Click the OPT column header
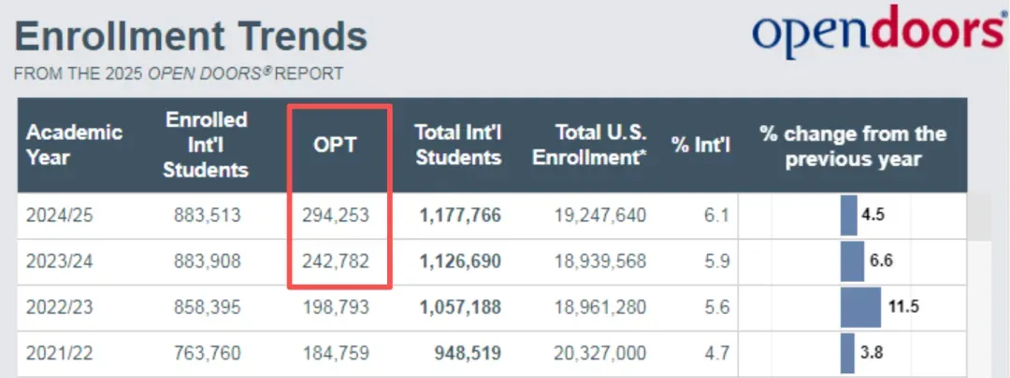1010x378 pixels. [x=336, y=146]
